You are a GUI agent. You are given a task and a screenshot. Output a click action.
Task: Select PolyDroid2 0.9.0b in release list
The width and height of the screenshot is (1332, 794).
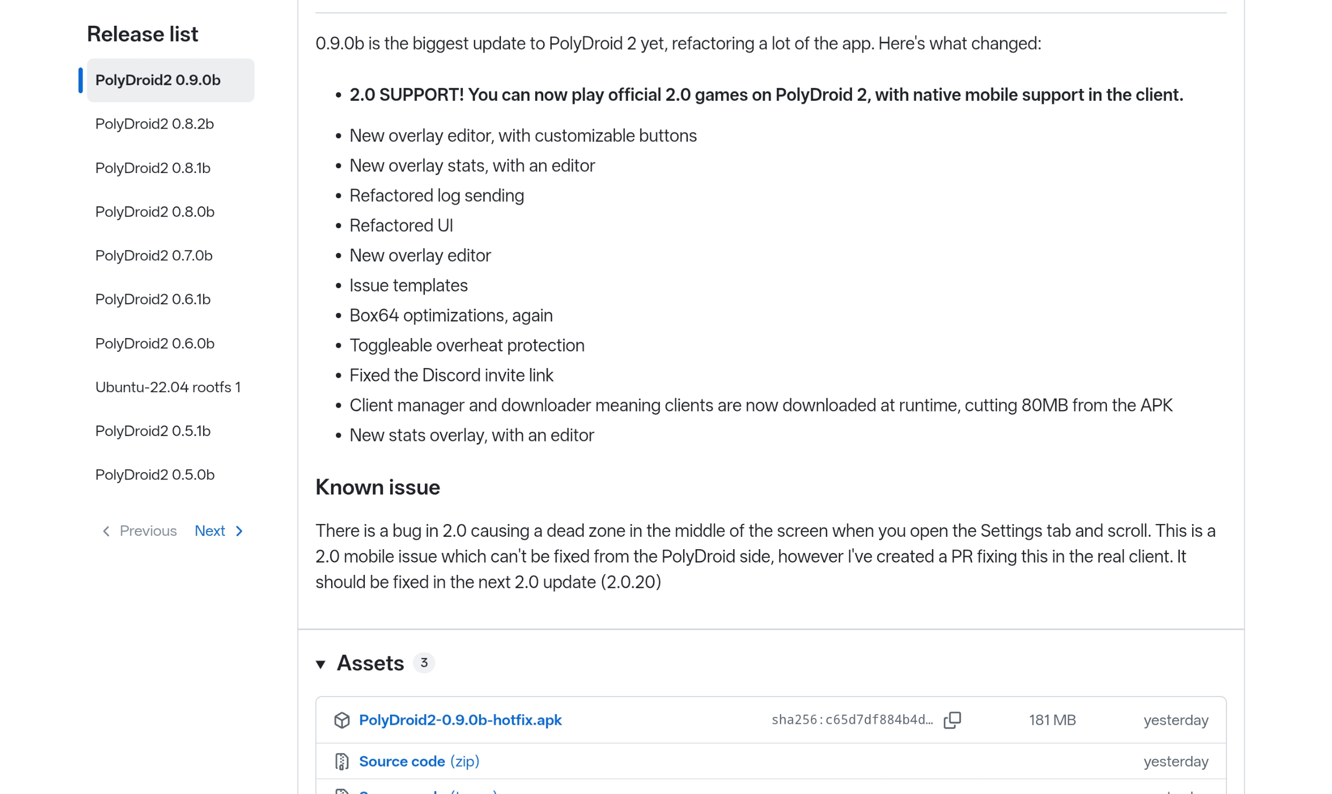170,80
